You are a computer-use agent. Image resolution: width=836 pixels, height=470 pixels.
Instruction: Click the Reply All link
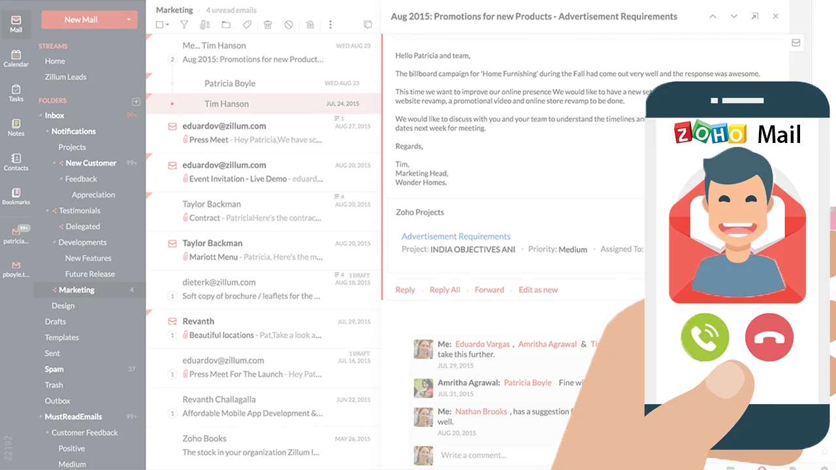[x=445, y=290]
